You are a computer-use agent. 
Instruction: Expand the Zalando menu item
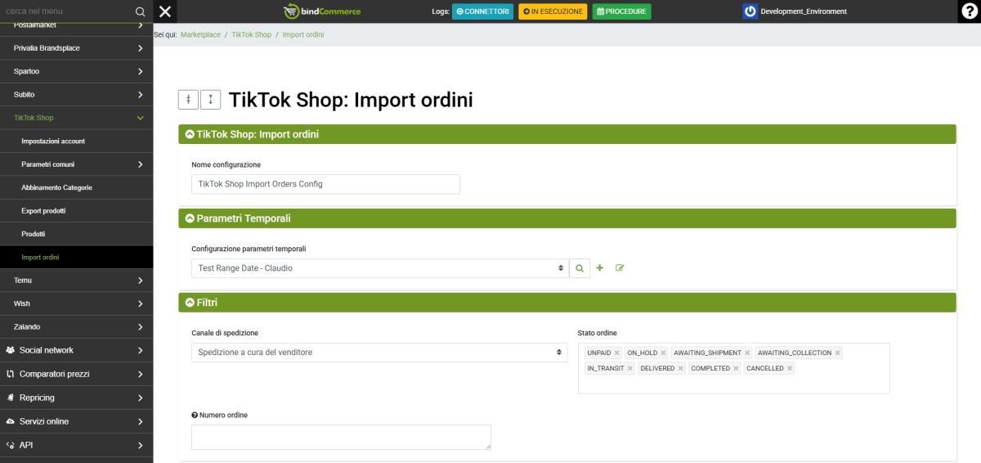point(76,327)
